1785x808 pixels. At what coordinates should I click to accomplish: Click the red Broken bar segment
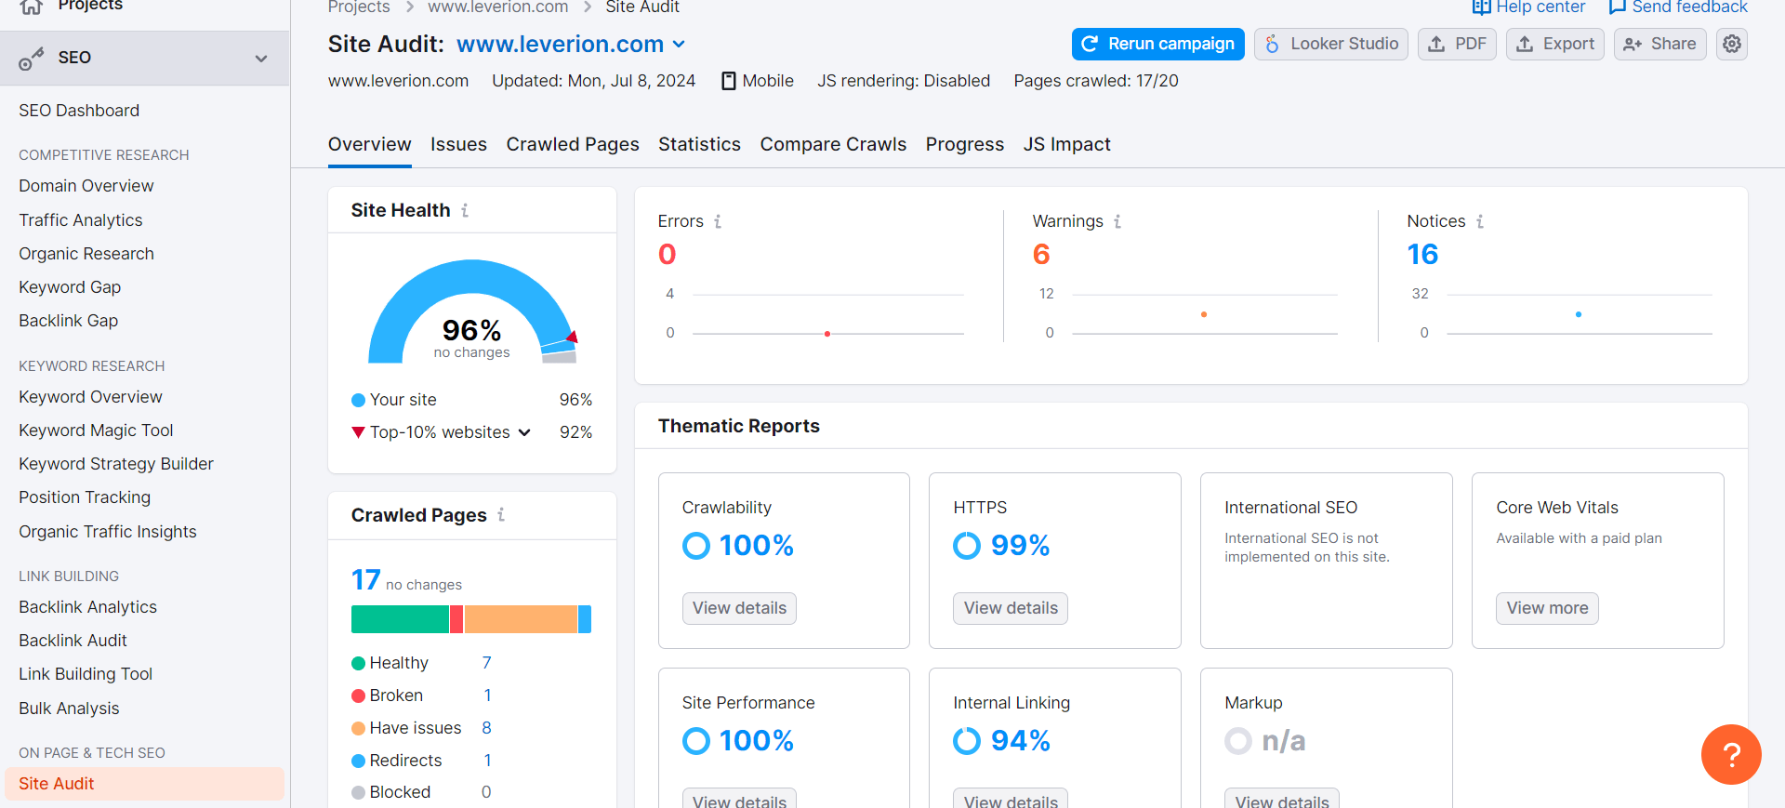tap(456, 619)
